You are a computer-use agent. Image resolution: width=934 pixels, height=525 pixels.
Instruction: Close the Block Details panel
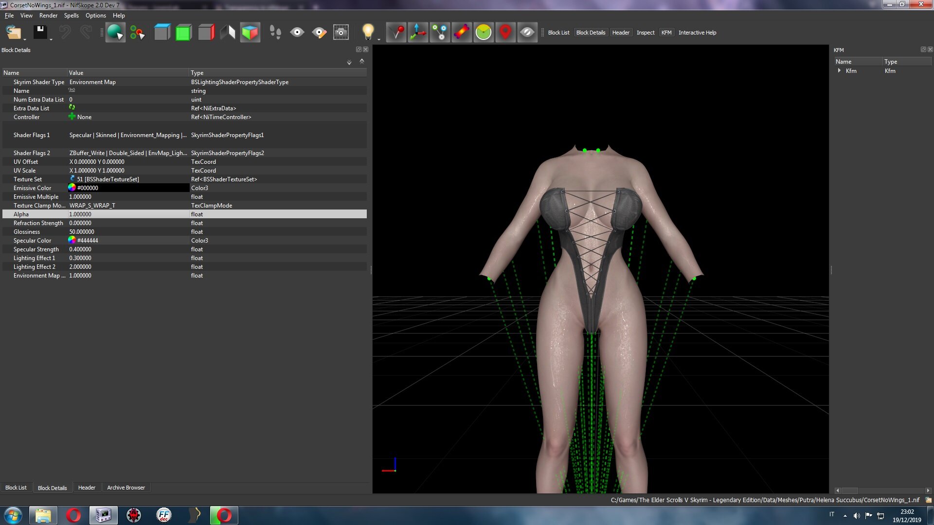point(366,50)
